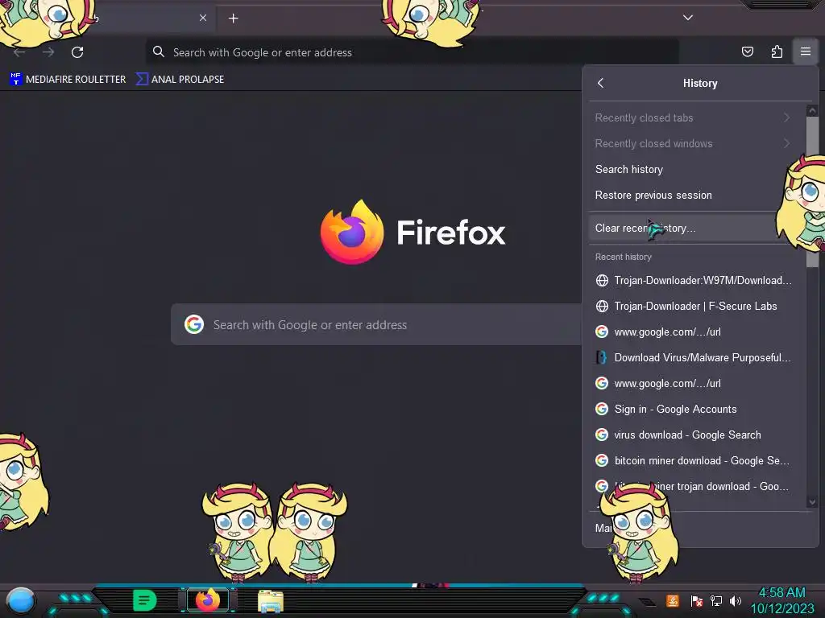825x618 pixels.
Task: Click the taskbar clock showing 4:58 AM
Action: (x=781, y=600)
